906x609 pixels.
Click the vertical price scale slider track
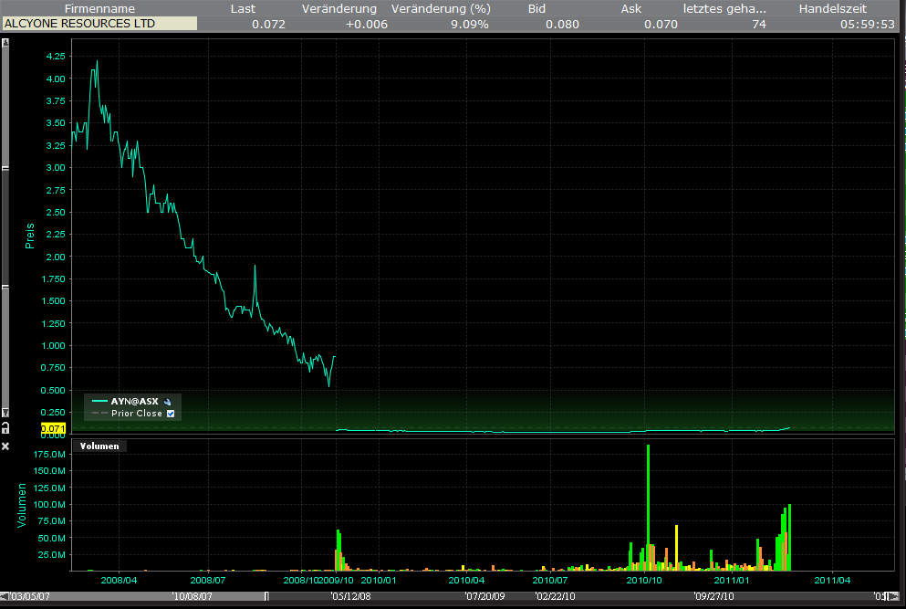(5, 228)
